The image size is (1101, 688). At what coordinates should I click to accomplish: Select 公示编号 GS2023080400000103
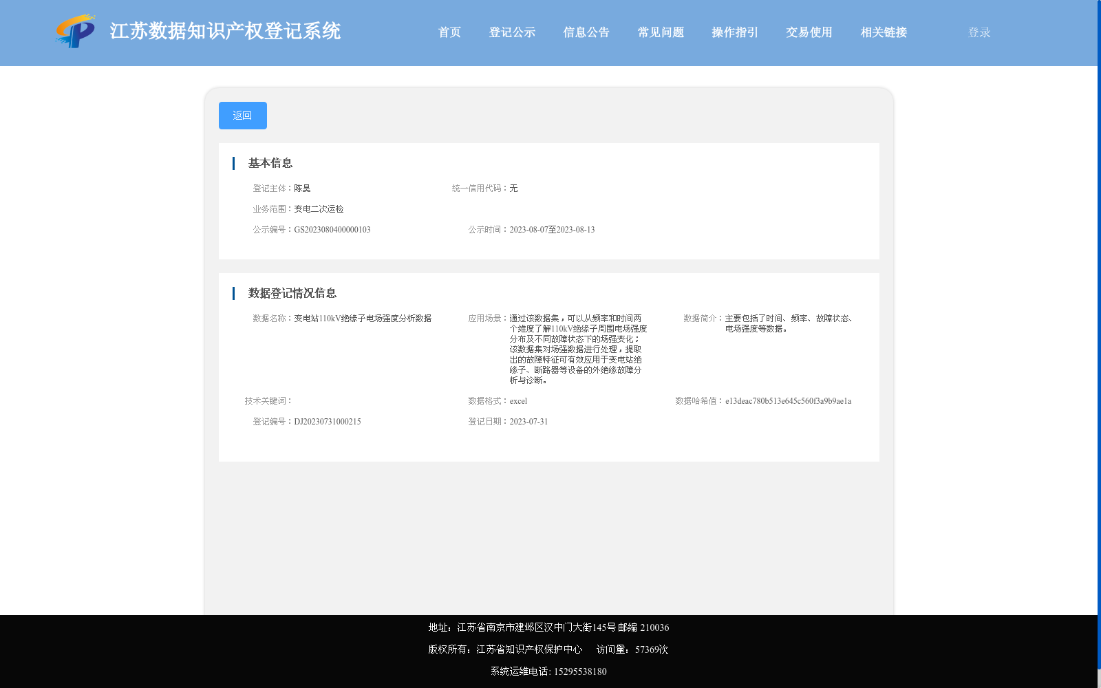click(x=332, y=230)
